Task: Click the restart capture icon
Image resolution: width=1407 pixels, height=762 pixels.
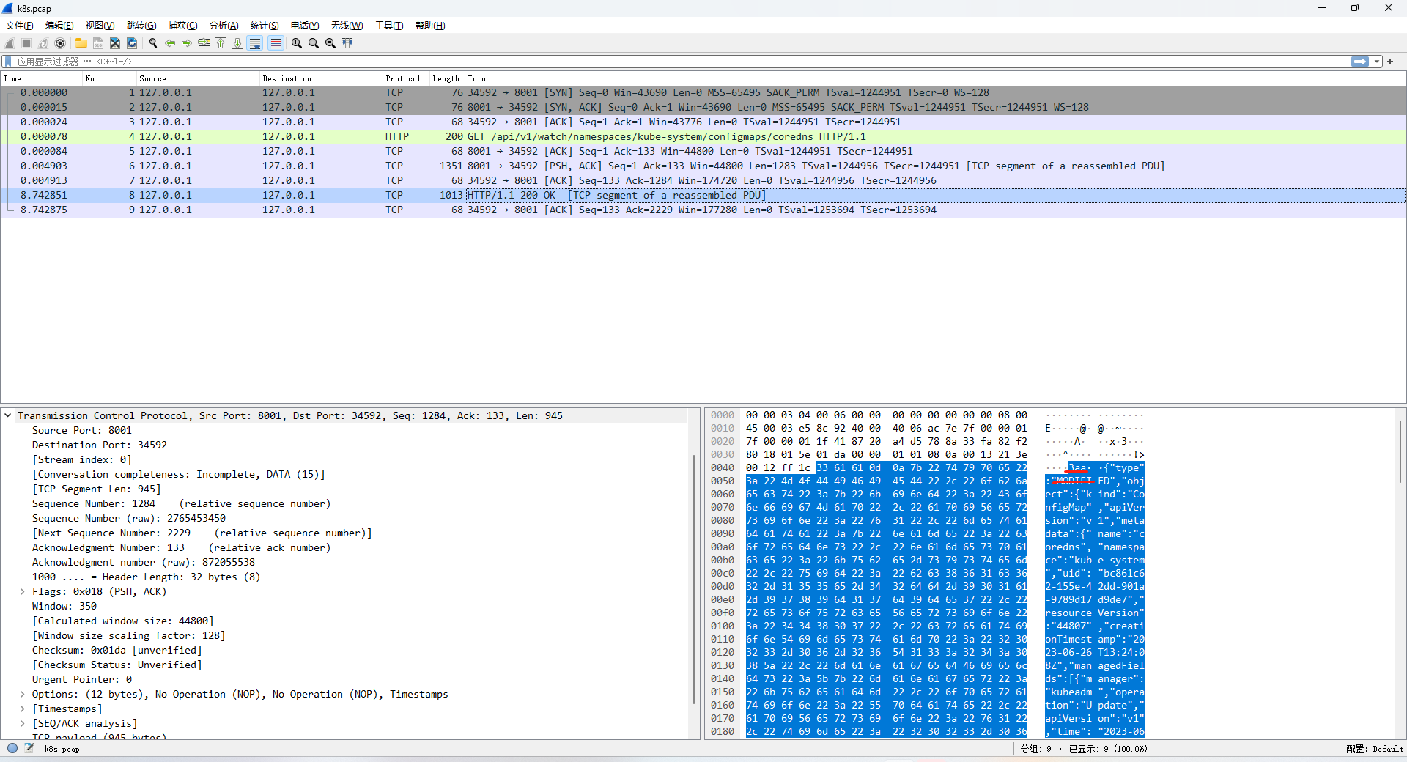Action: click(x=43, y=43)
